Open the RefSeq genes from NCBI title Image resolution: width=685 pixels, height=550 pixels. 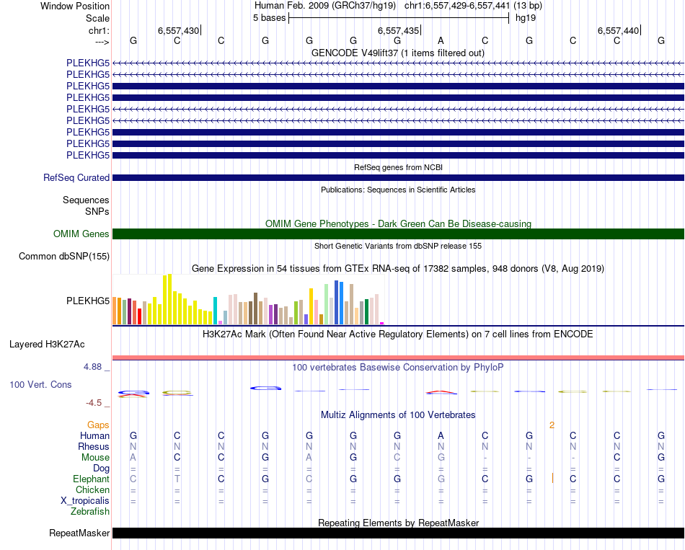tap(398, 167)
